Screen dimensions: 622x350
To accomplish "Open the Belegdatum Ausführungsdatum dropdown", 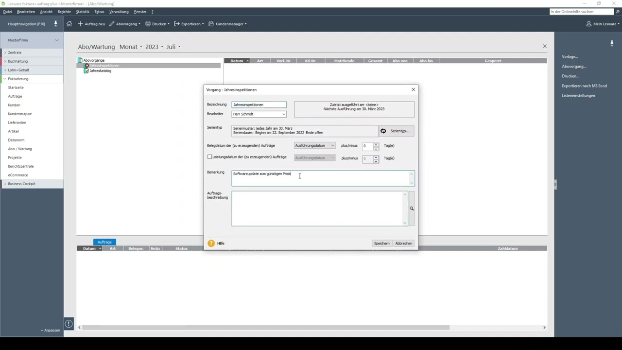I will pos(314,145).
